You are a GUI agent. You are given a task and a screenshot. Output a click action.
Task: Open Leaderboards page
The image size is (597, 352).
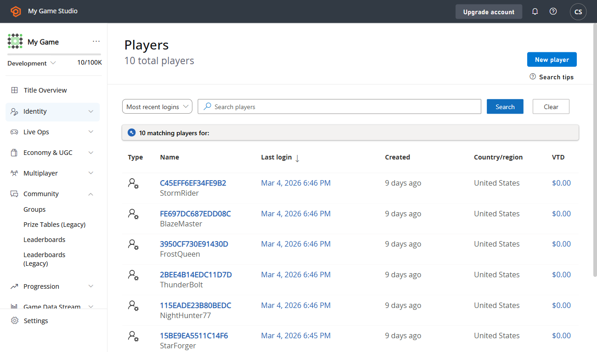[45, 240]
